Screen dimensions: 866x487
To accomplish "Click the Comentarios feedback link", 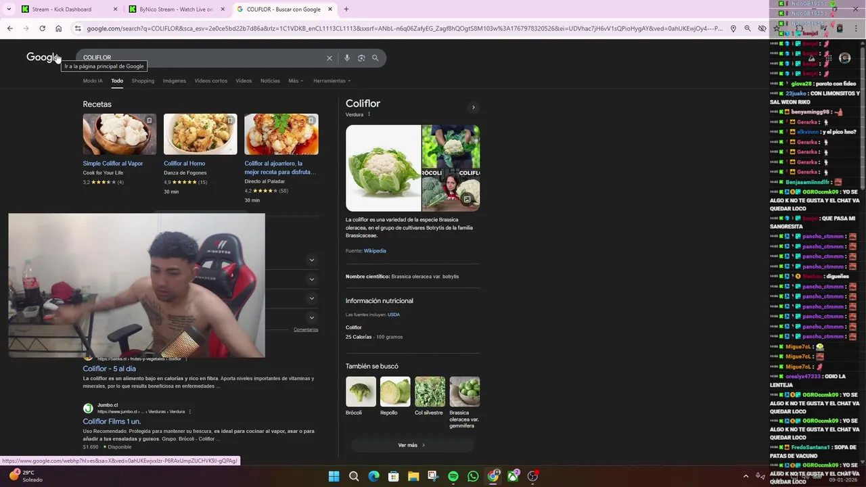I will [x=306, y=329].
